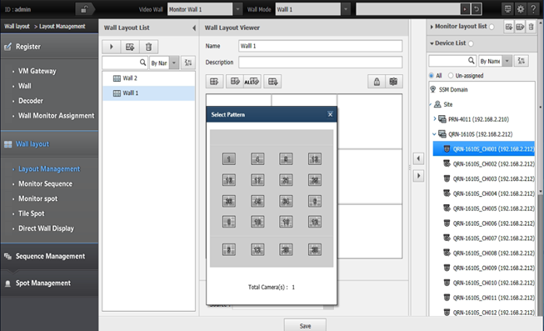This screenshot has height=331, width=544.
Task: Open the monitor display icon in the top bar
Action: (507, 9)
